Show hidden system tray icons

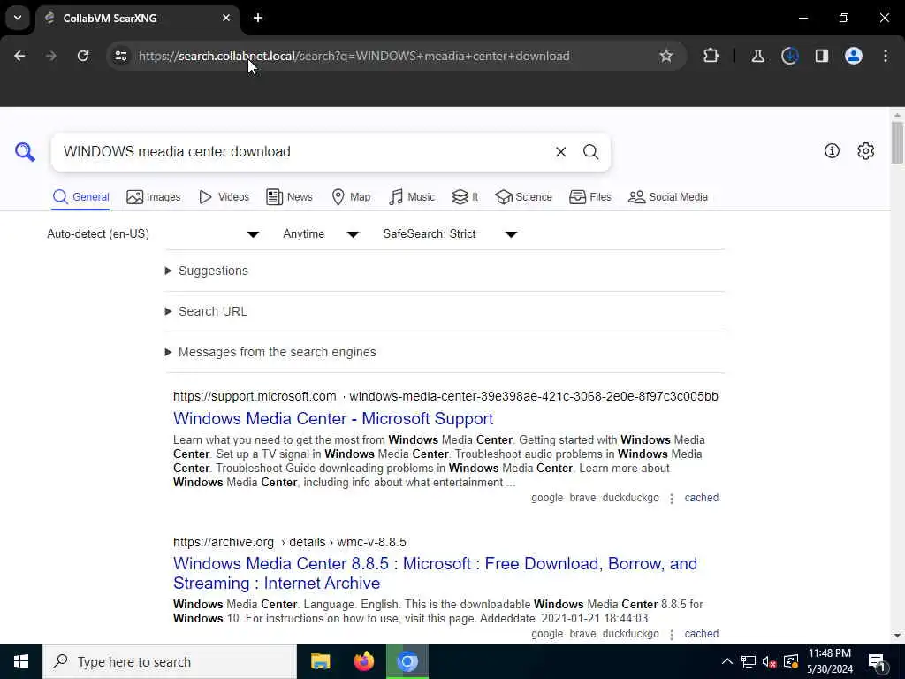[x=727, y=661]
